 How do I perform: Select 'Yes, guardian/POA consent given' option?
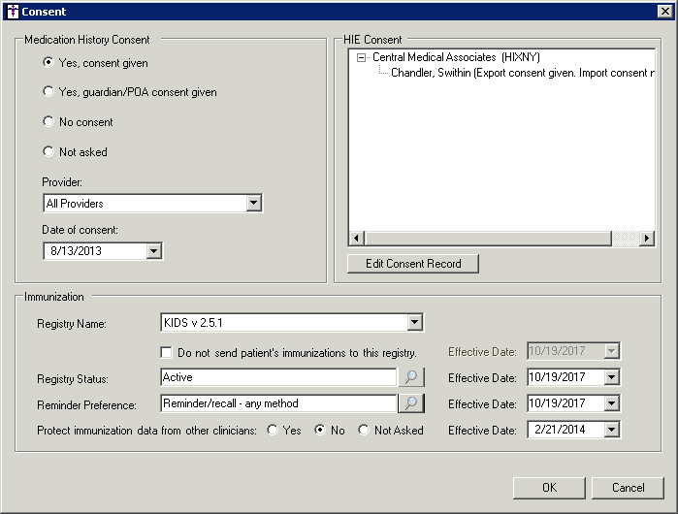(x=48, y=92)
